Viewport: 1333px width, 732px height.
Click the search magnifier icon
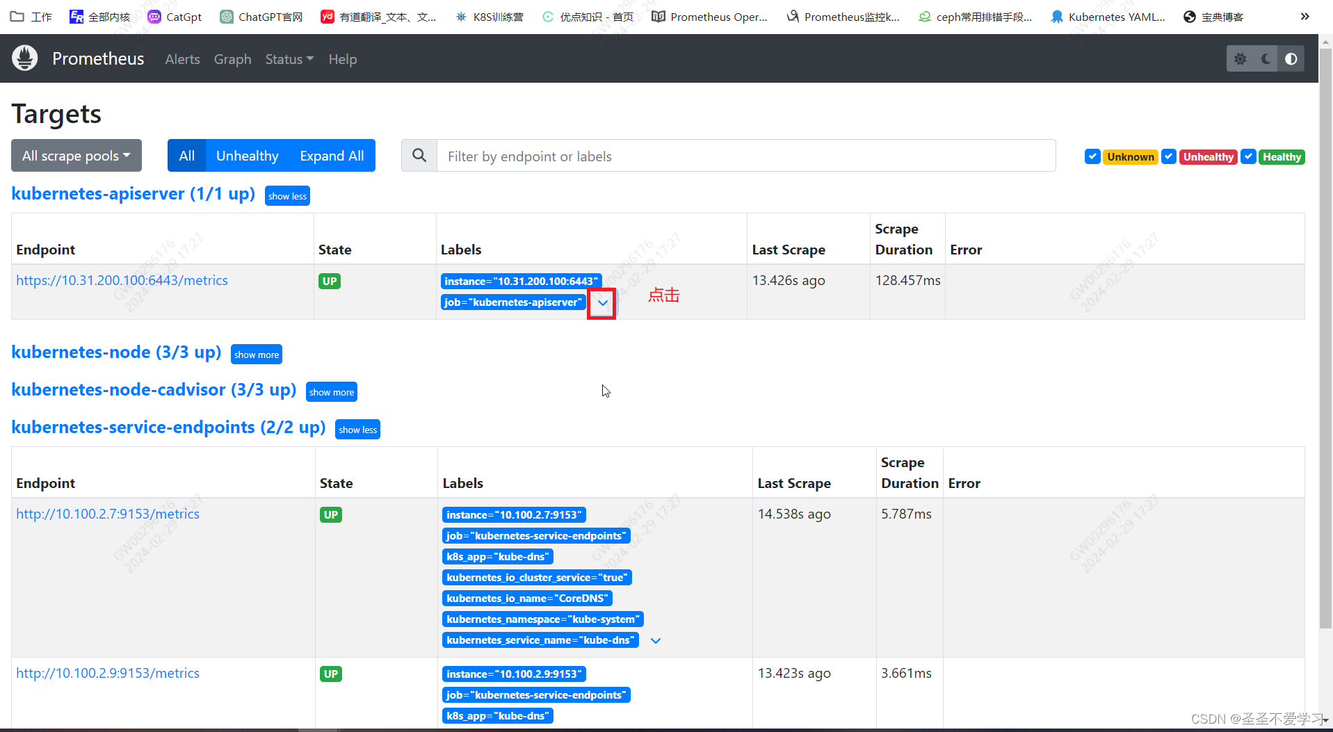pos(419,156)
